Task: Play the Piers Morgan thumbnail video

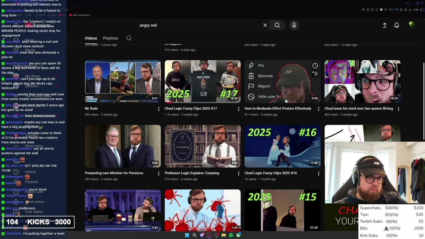Action: coord(123,81)
